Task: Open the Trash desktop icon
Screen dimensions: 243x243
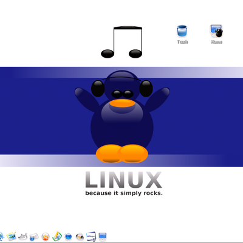Action: pyautogui.click(x=182, y=31)
